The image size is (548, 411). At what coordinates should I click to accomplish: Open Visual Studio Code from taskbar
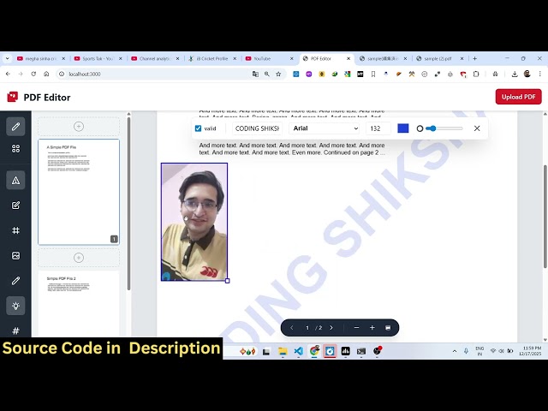point(299,351)
